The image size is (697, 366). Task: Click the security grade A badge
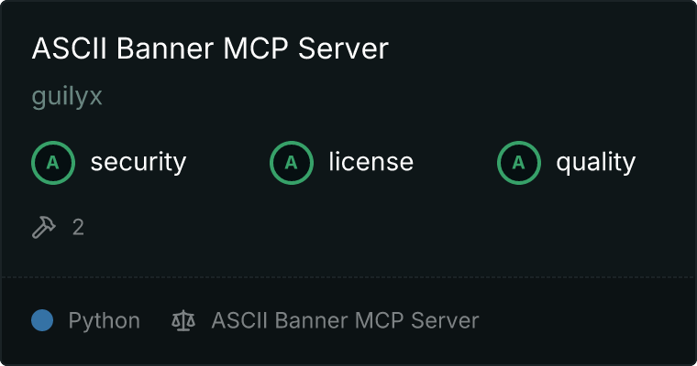(53, 163)
